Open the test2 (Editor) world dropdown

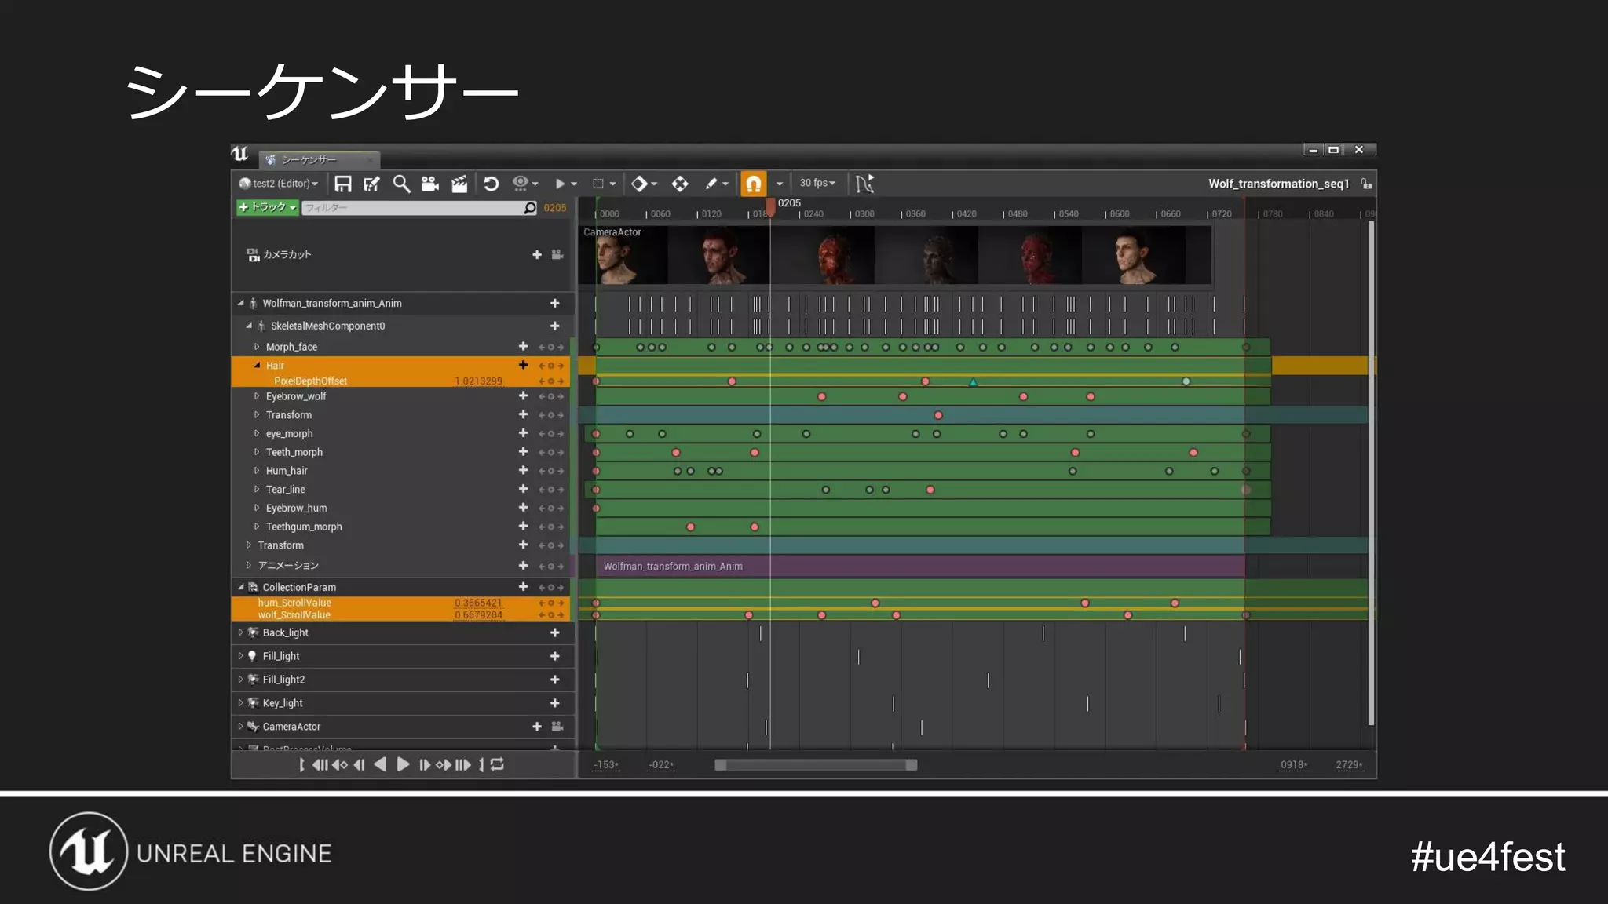click(279, 184)
